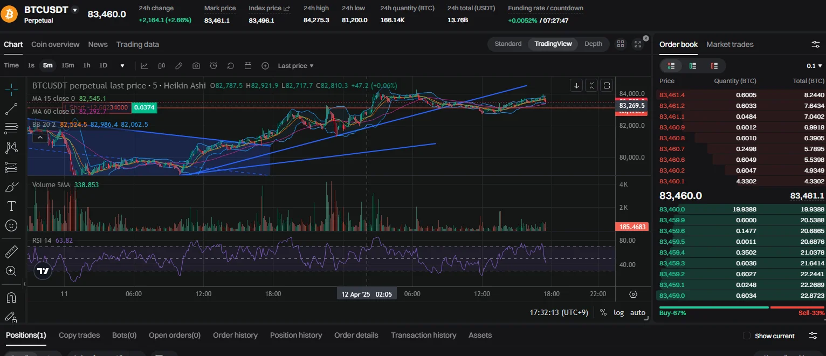
Task: Expand chart to fullscreen
Action: point(638,44)
